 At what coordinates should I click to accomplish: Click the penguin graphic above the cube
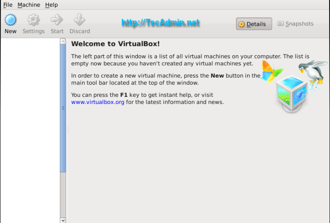[x=313, y=70]
